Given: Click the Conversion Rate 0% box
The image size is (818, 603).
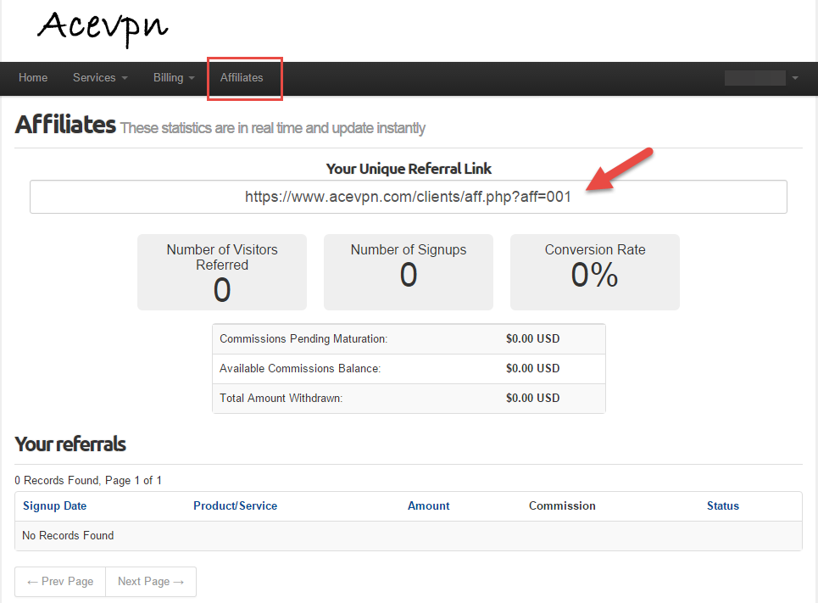Looking at the screenshot, I should [595, 272].
